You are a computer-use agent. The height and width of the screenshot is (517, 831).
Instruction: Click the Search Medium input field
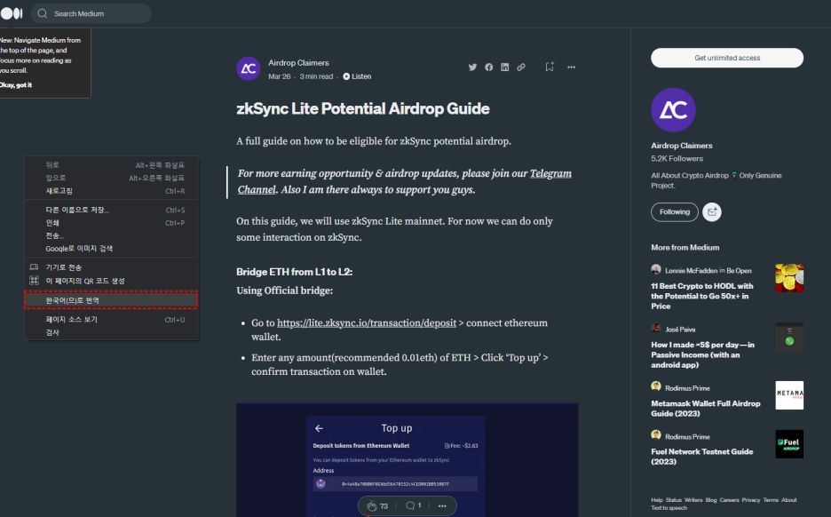91,14
